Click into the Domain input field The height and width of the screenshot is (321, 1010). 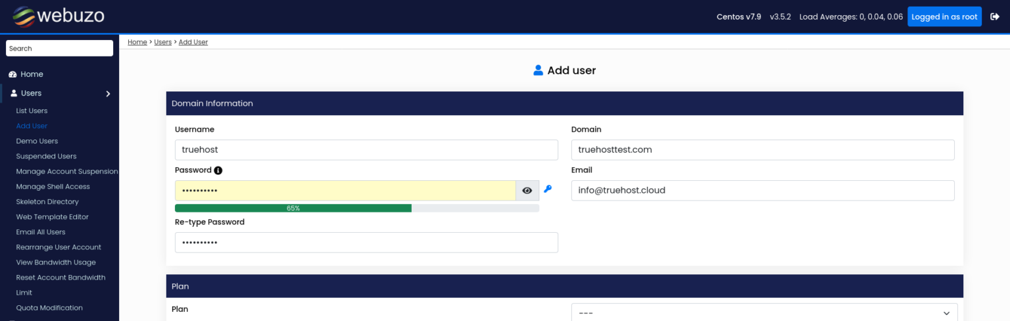tap(763, 150)
